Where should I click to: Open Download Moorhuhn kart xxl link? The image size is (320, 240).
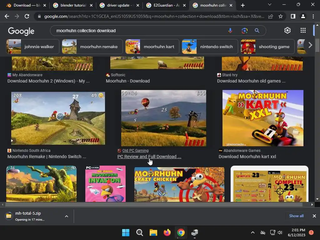247,157
